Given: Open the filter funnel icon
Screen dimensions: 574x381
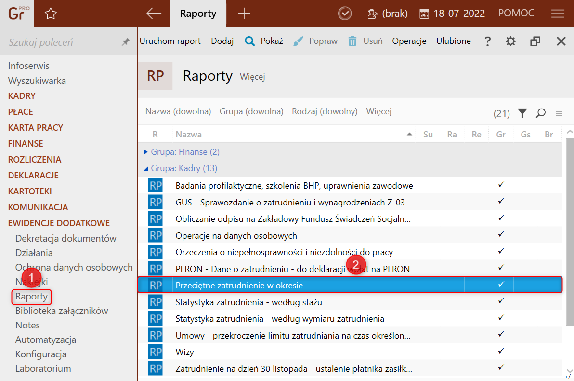Looking at the screenshot, I should point(522,113).
